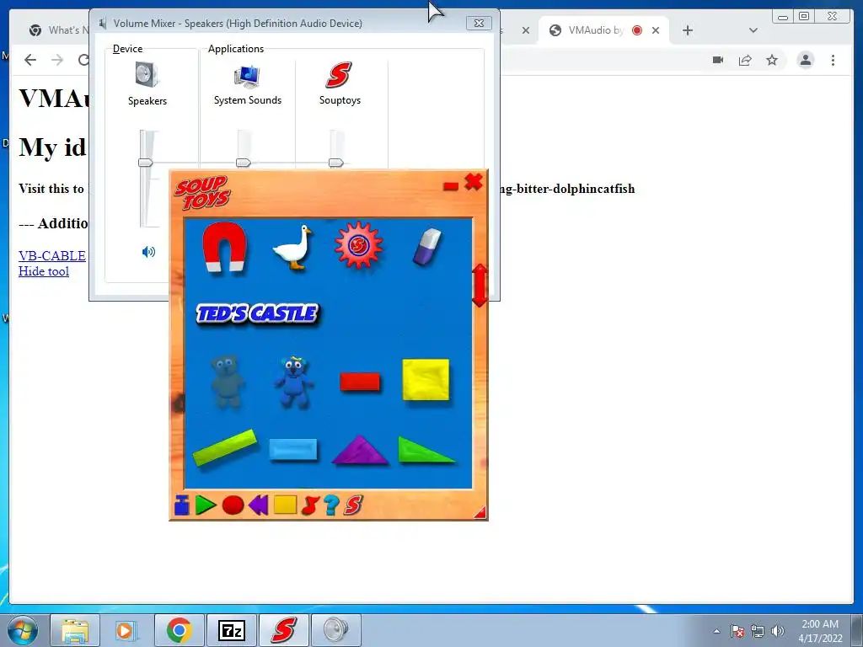Click the purple rewind arrows button
This screenshot has height=647, width=863.
[258, 505]
